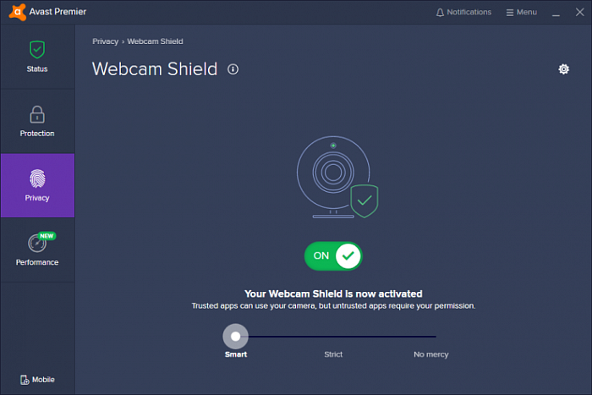Go to Privacy in the breadcrumb

tap(105, 41)
